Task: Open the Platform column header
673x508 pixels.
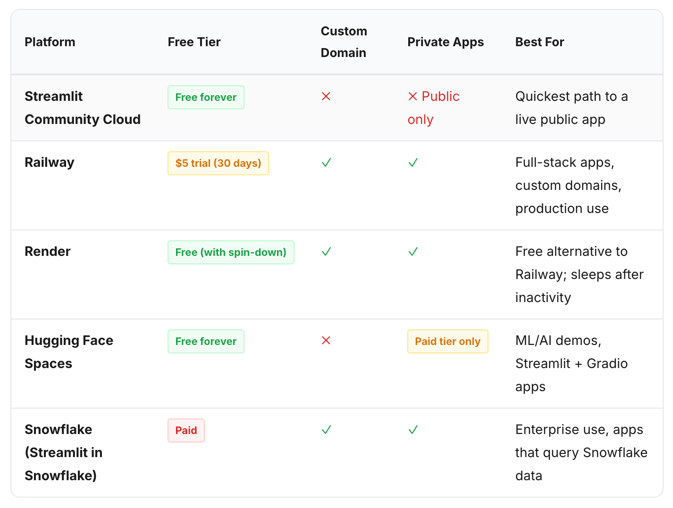Action: point(50,42)
